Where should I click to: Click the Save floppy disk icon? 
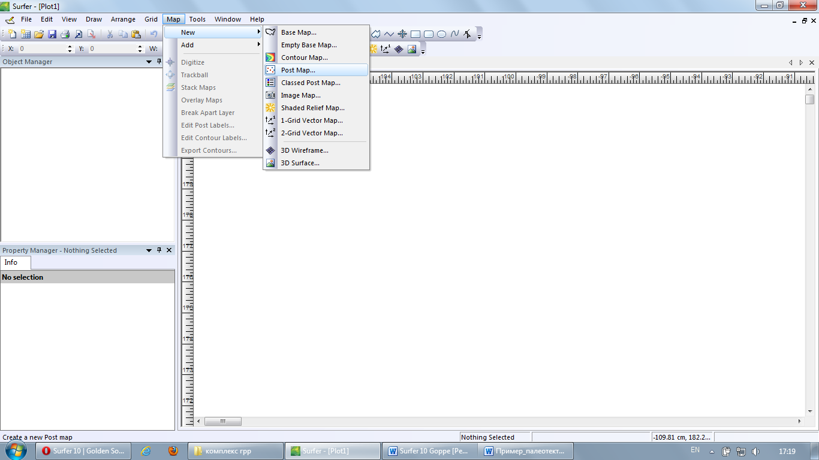click(52, 34)
